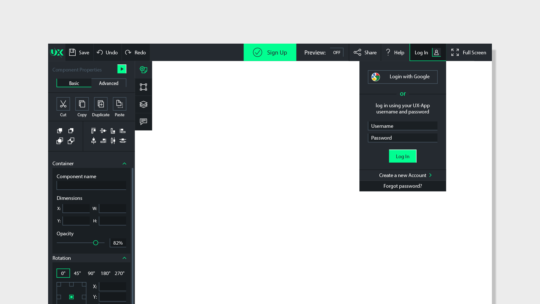Click Login with Google button
This screenshot has height=304, width=540.
click(402, 77)
